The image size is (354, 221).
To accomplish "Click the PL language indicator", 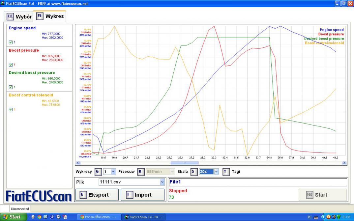I will 309,217.
